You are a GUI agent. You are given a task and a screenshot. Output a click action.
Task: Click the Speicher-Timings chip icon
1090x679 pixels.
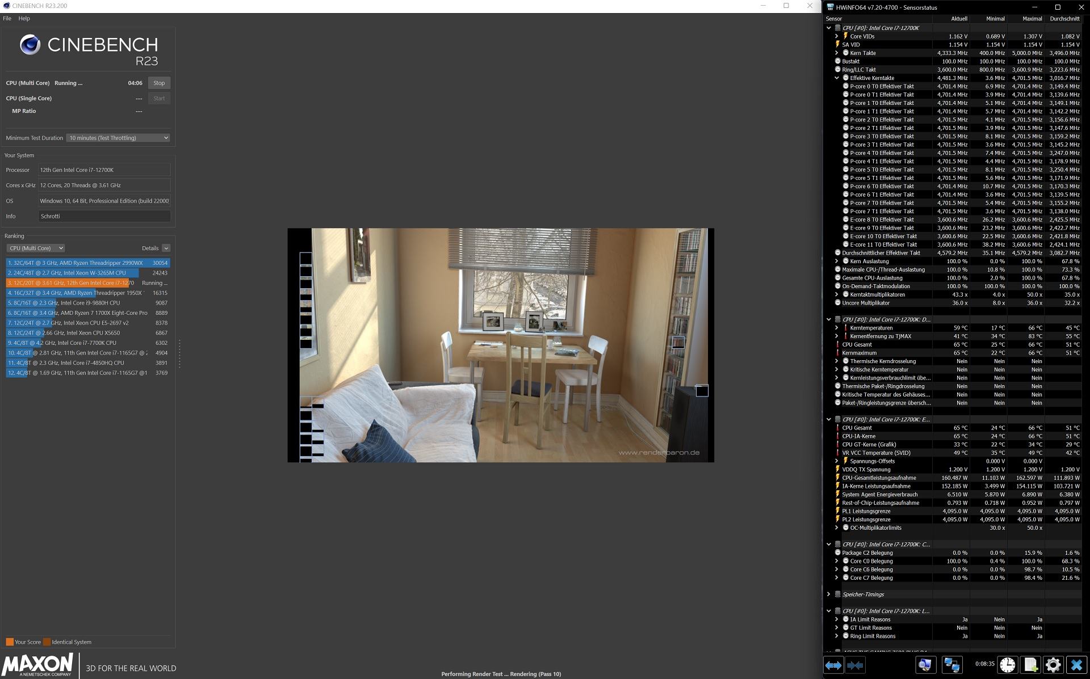(837, 594)
